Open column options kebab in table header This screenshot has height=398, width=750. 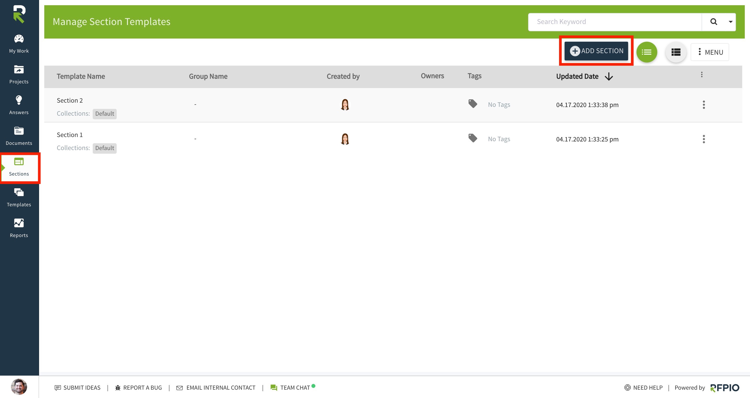tap(702, 74)
